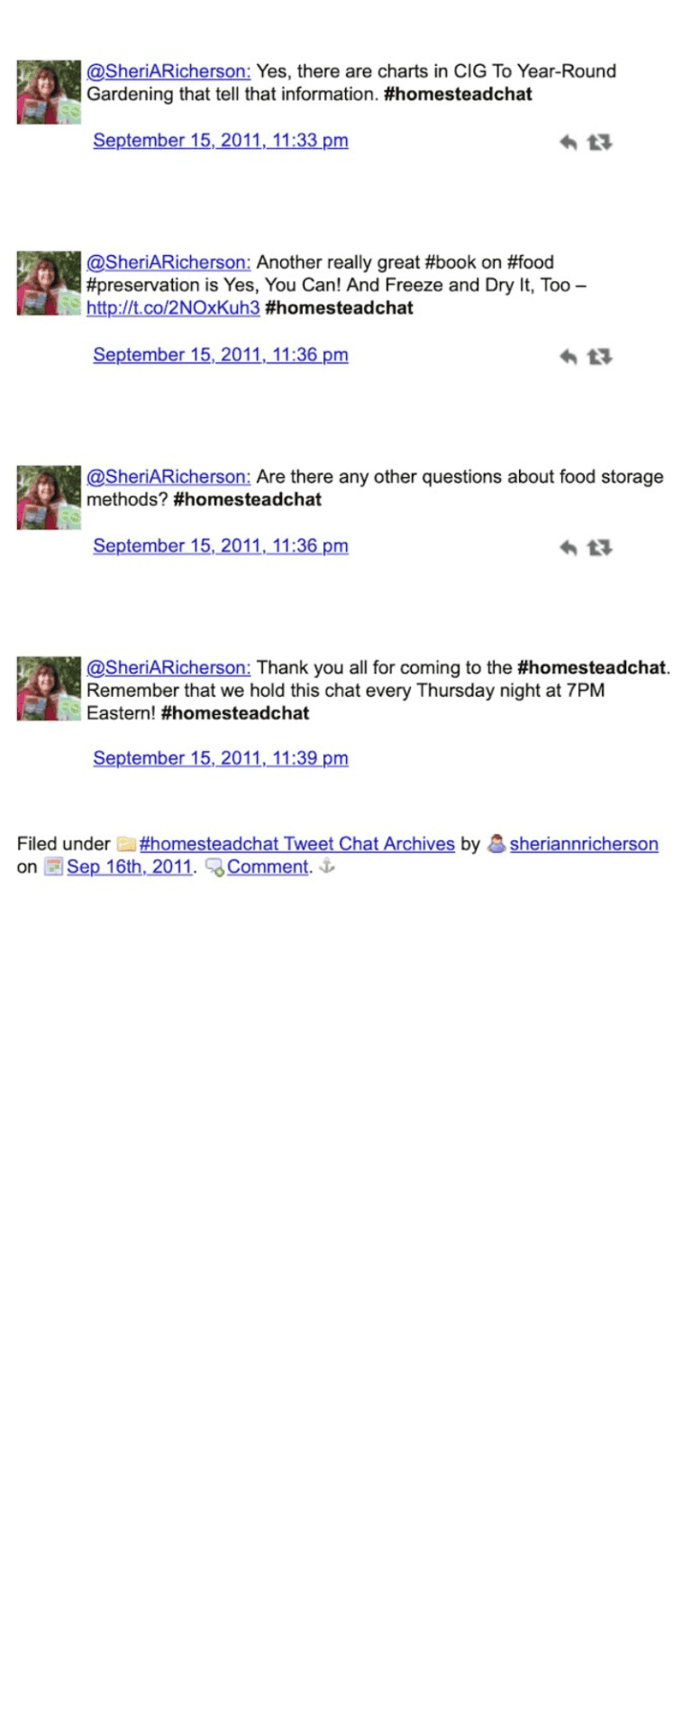Click the author icon beside sheriannricherson
The height and width of the screenshot is (1731, 692).
pos(496,844)
